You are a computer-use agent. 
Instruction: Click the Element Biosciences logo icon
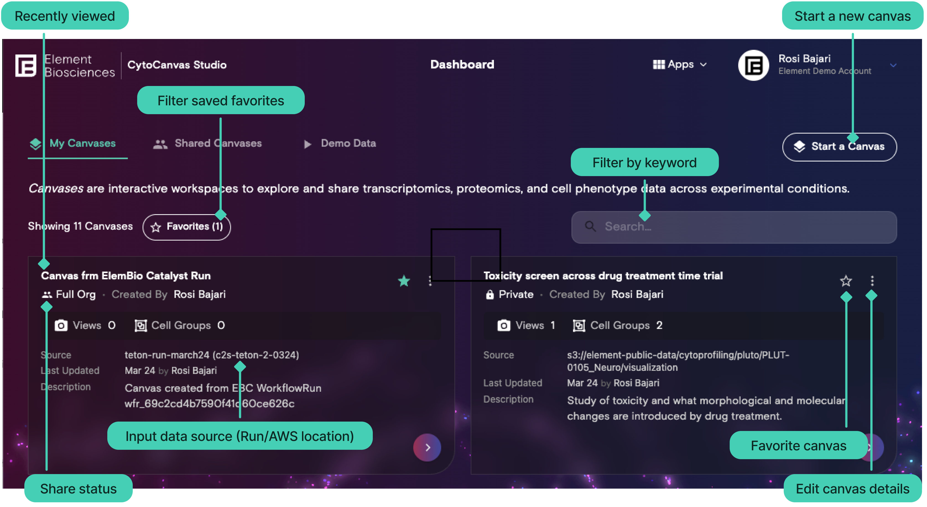click(x=25, y=66)
